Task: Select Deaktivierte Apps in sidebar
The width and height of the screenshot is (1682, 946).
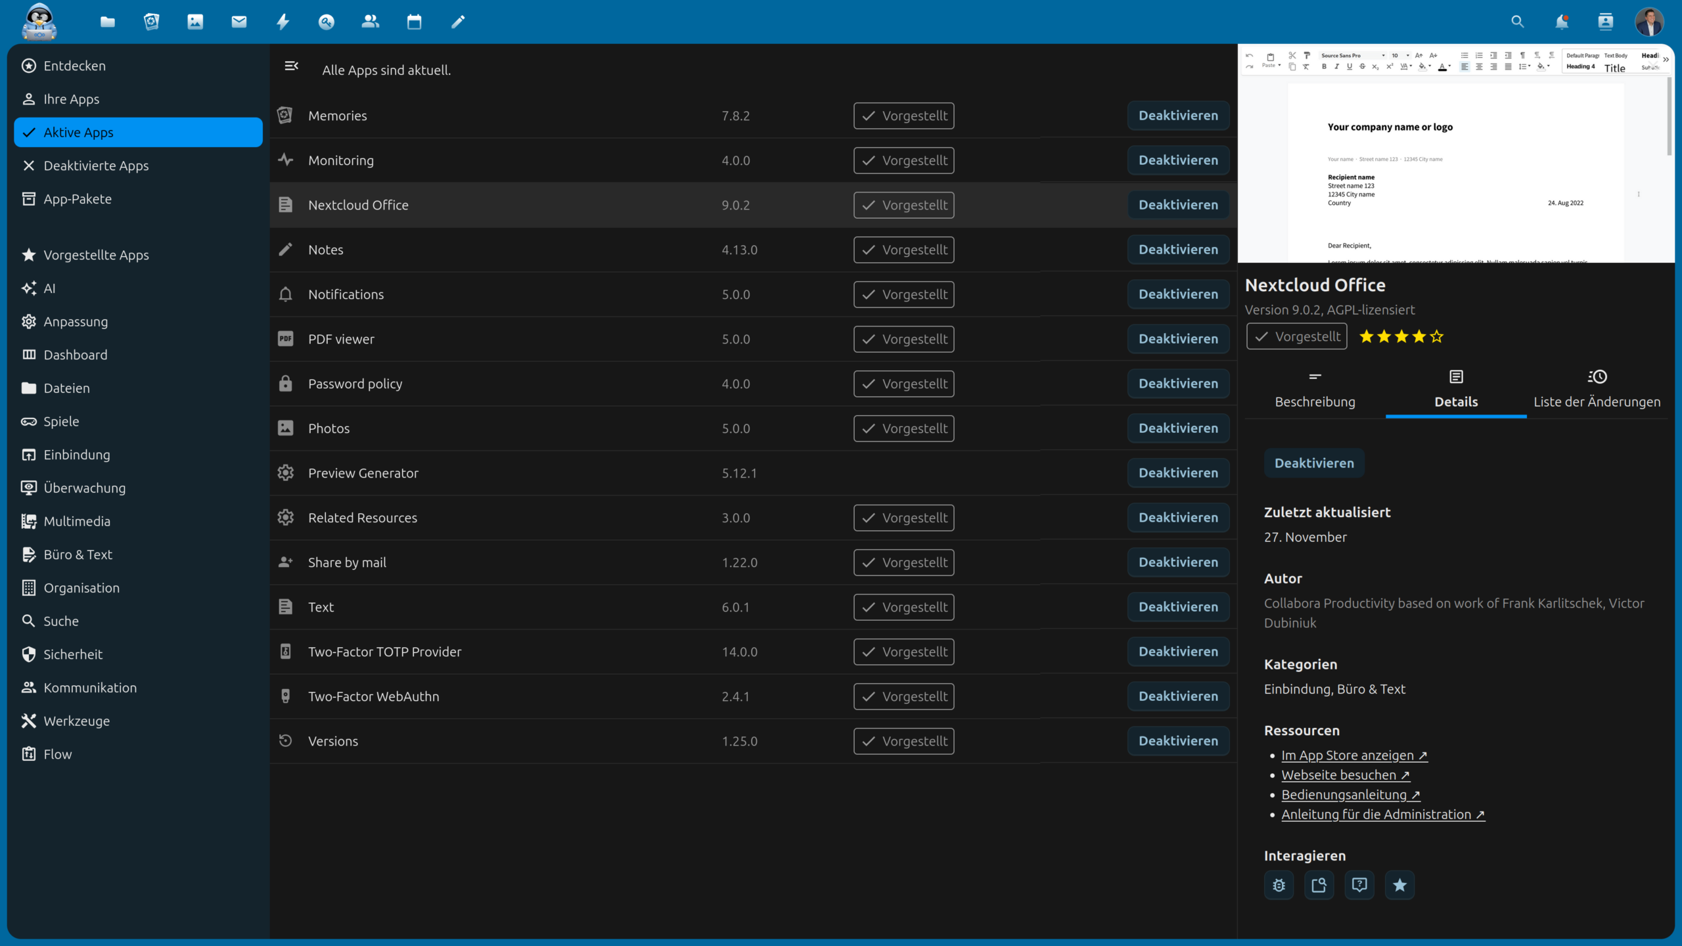Action: point(96,166)
